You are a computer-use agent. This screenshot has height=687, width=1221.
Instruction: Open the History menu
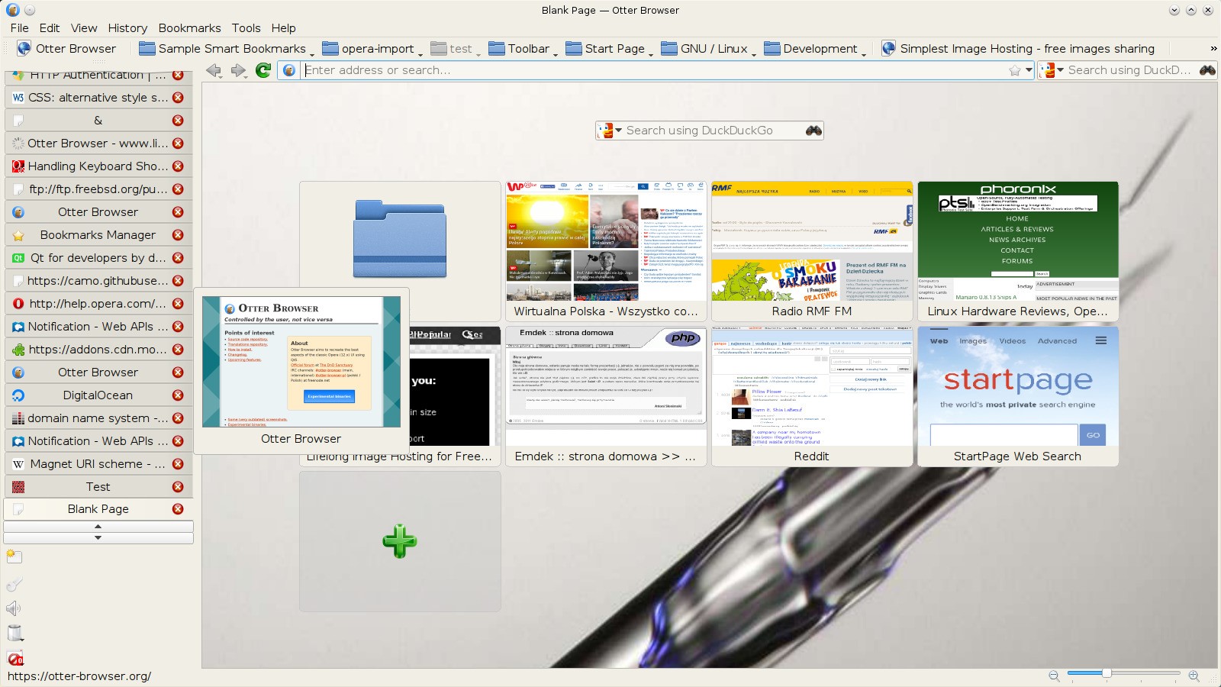pyautogui.click(x=127, y=28)
